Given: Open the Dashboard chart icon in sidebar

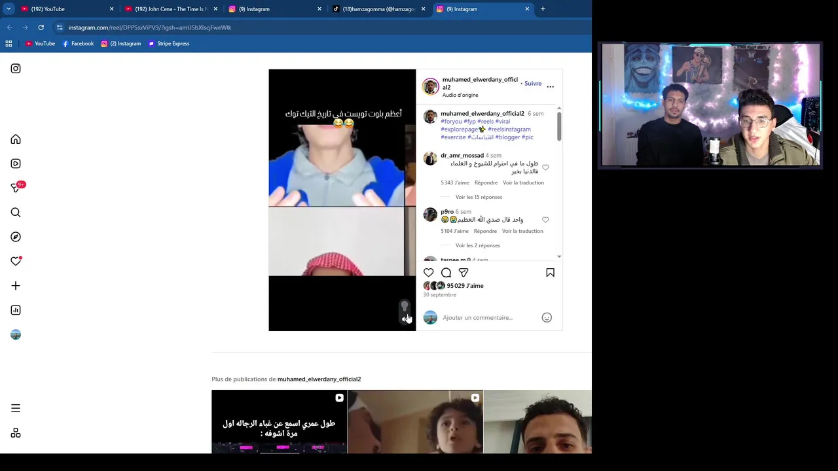Looking at the screenshot, I should pyautogui.click(x=16, y=310).
